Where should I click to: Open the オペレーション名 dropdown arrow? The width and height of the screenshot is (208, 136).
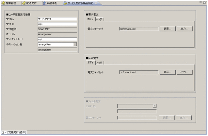pos(75,44)
